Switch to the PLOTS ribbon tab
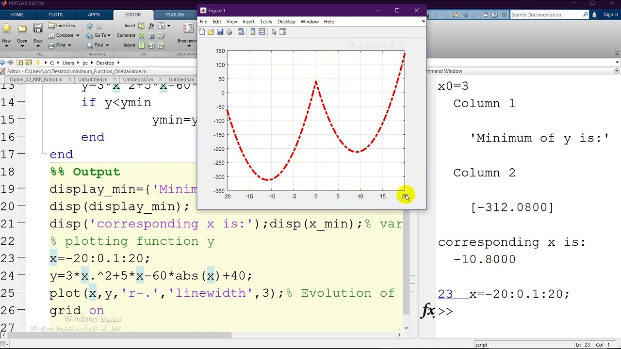621x349 pixels. click(55, 15)
